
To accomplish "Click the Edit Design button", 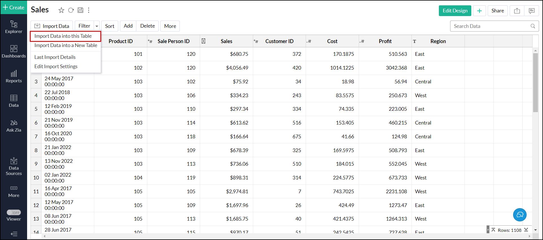I will [455, 11].
